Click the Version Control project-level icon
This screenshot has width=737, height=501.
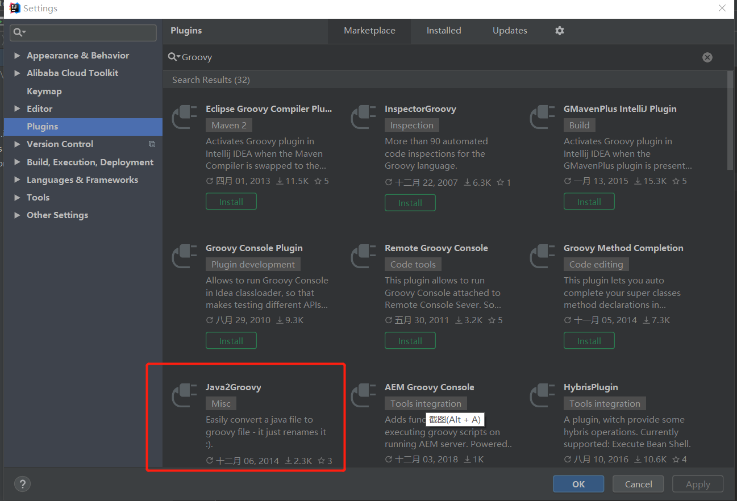pos(152,144)
